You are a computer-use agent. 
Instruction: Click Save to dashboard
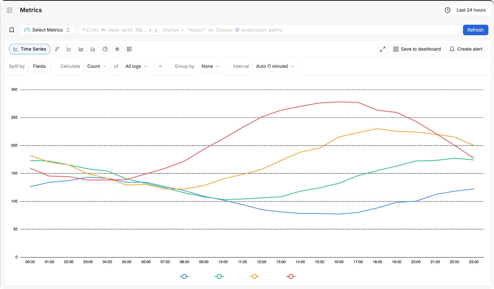(417, 49)
